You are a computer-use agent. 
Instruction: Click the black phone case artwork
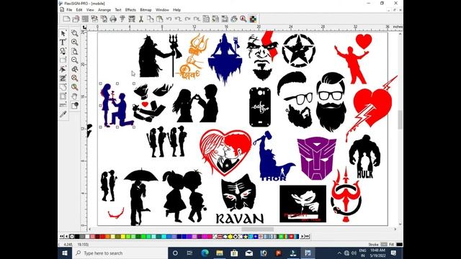point(260,107)
